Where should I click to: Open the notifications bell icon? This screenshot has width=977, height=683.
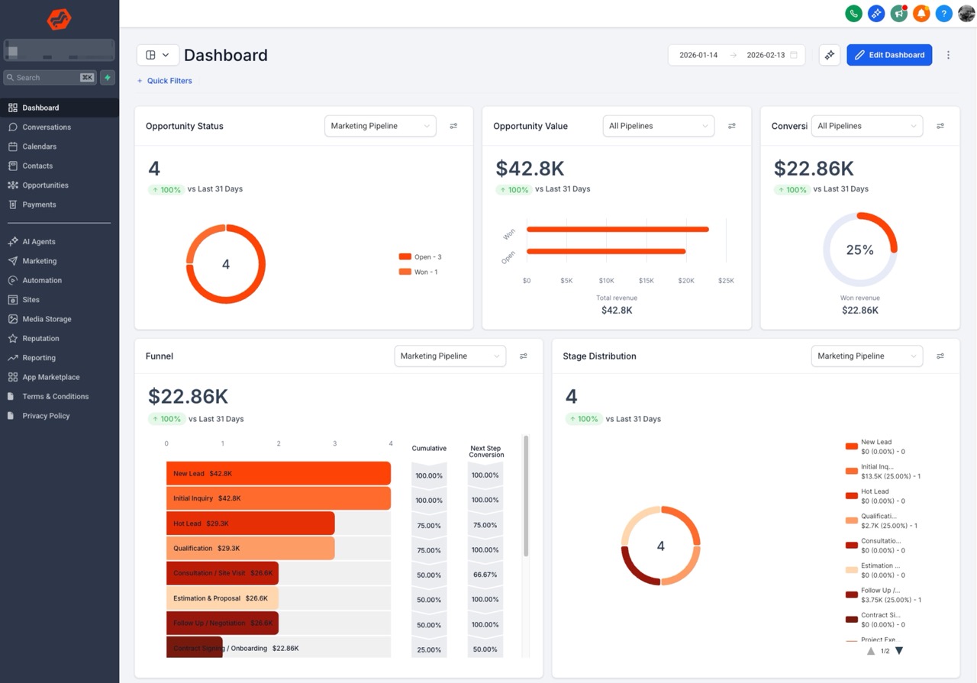pos(921,13)
